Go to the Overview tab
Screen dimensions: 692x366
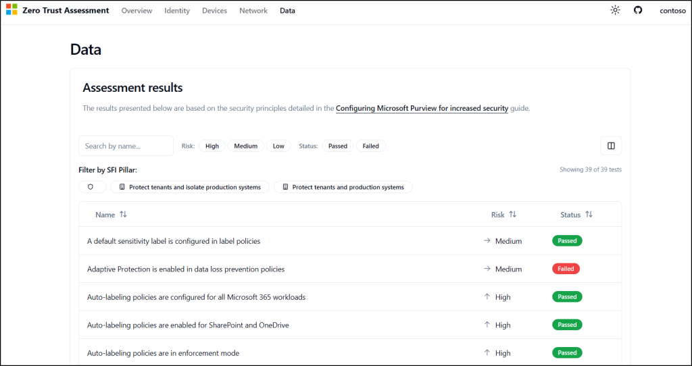point(137,11)
